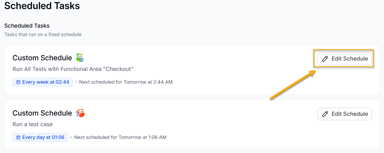This screenshot has width=384, height=153.
Task: Click the Scheduled Tasks section label
Action: point(27,25)
